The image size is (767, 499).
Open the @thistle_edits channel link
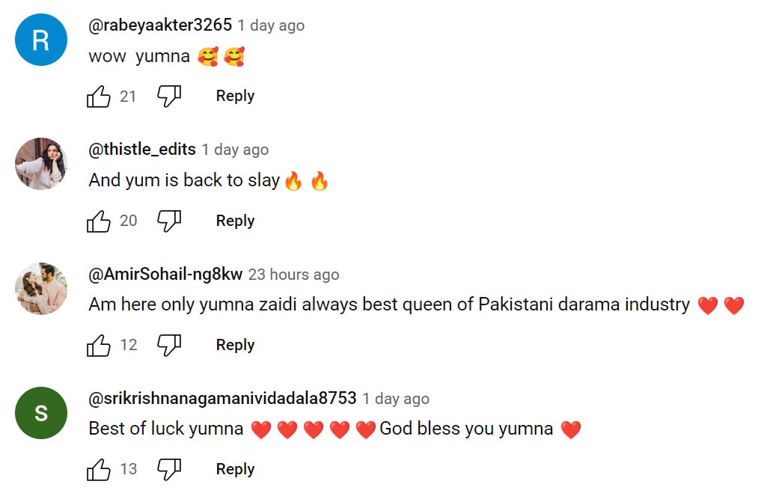[142, 149]
